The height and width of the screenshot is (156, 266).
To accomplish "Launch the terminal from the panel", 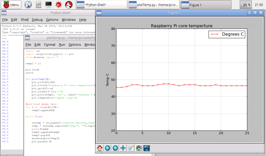I will (x=49, y=5).
